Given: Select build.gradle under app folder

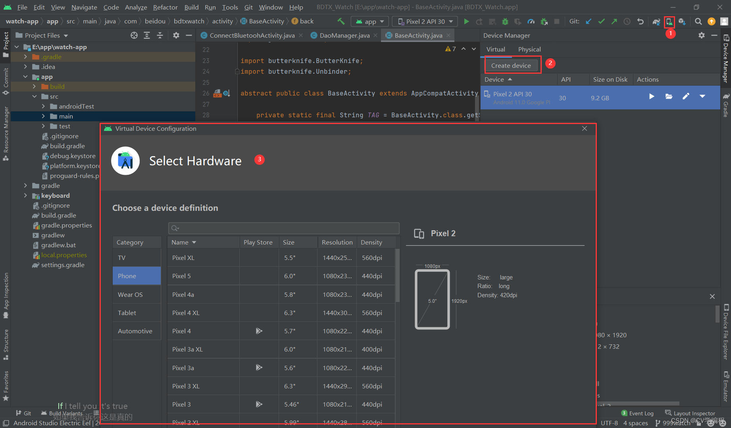Looking at the screenshot, I should pyautogui.click(x=63, y=146).
